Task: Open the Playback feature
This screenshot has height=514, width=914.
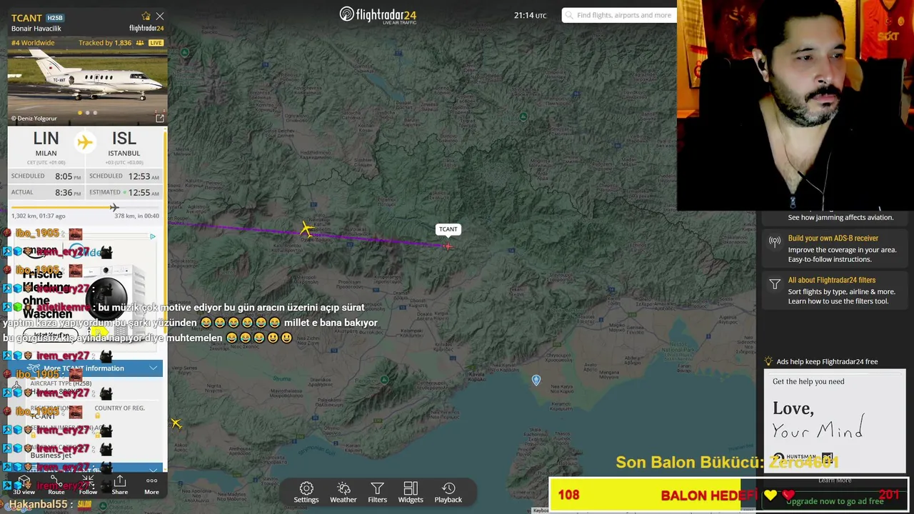Action: tap(448, 493)
